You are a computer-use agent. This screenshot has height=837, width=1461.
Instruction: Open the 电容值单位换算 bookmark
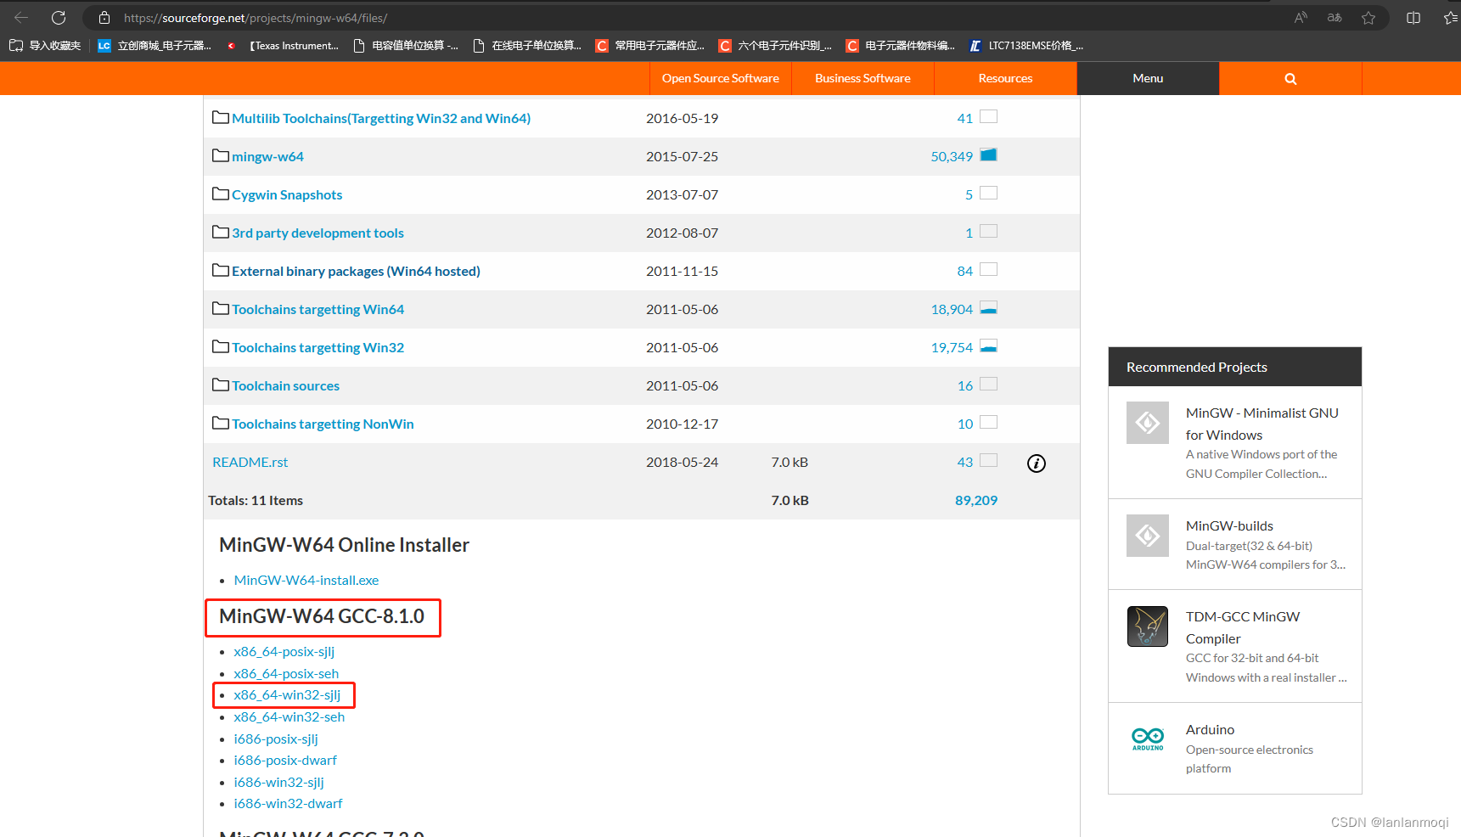[x=406, y=46]
